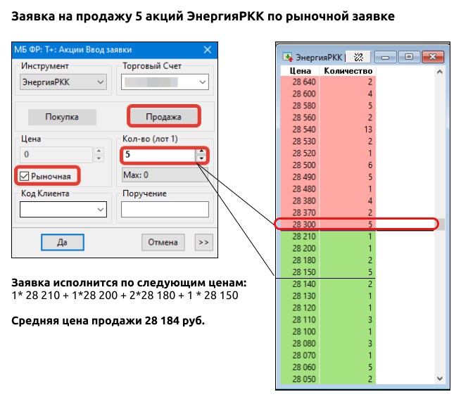
Task: Close the Ввод заявки dialog
Action: click(207, 50)
